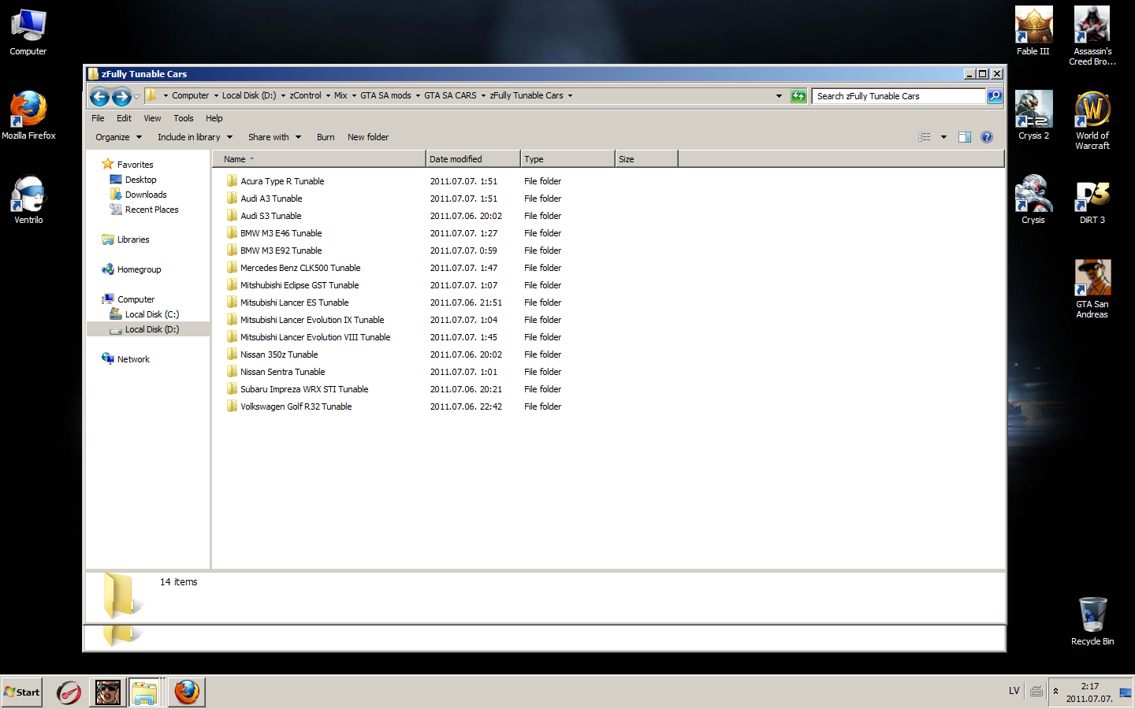This screenshot has height=709, width=1135.
Task: Click the Forward navigation arrow
Action: [121, 96]
